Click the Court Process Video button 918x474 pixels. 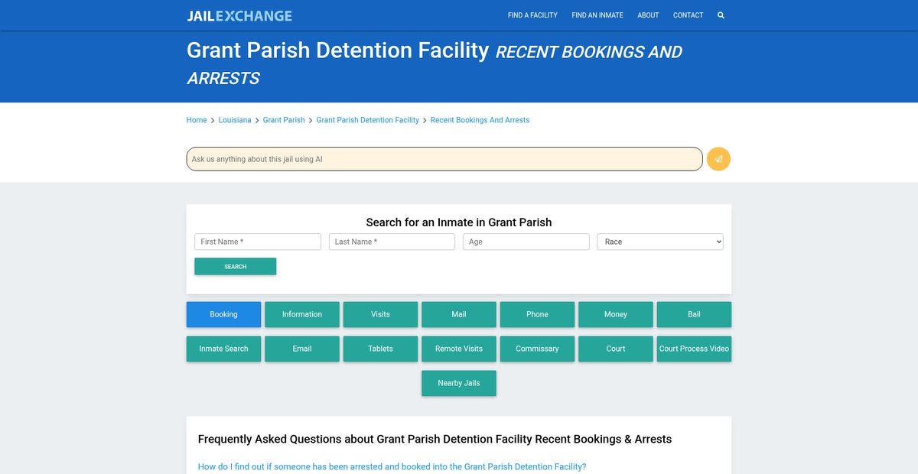pyautogui.click(x=694, y=349)
